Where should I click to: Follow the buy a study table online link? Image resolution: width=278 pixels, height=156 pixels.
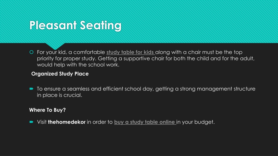(x=145, y=122)
